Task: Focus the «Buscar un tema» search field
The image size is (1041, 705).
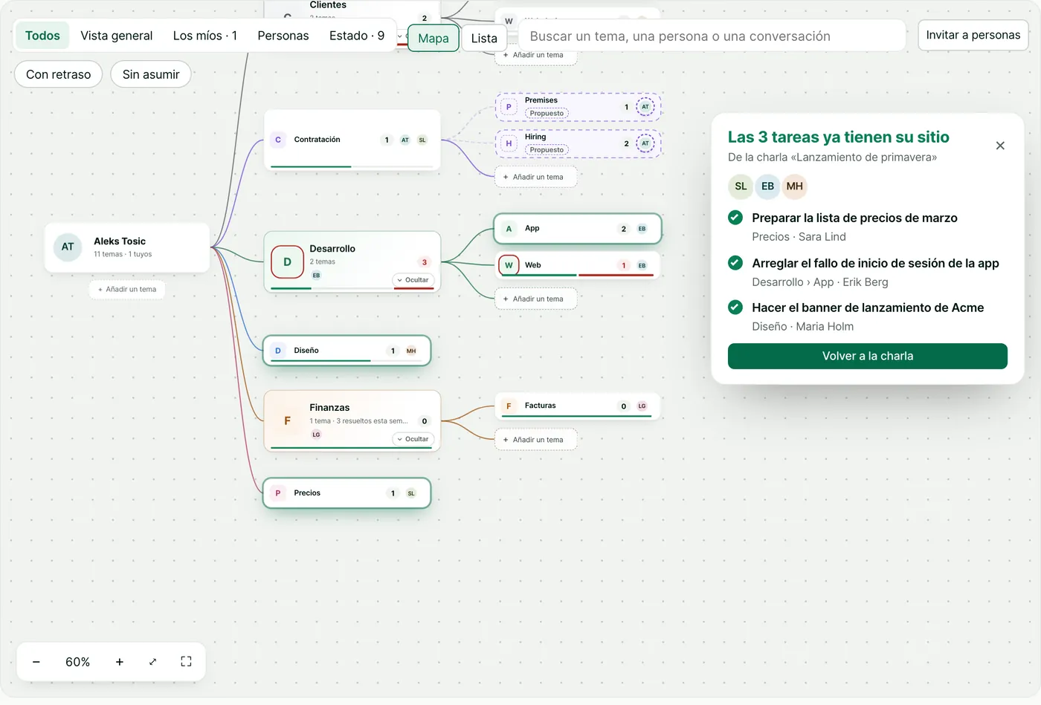Action: [712, 36]
